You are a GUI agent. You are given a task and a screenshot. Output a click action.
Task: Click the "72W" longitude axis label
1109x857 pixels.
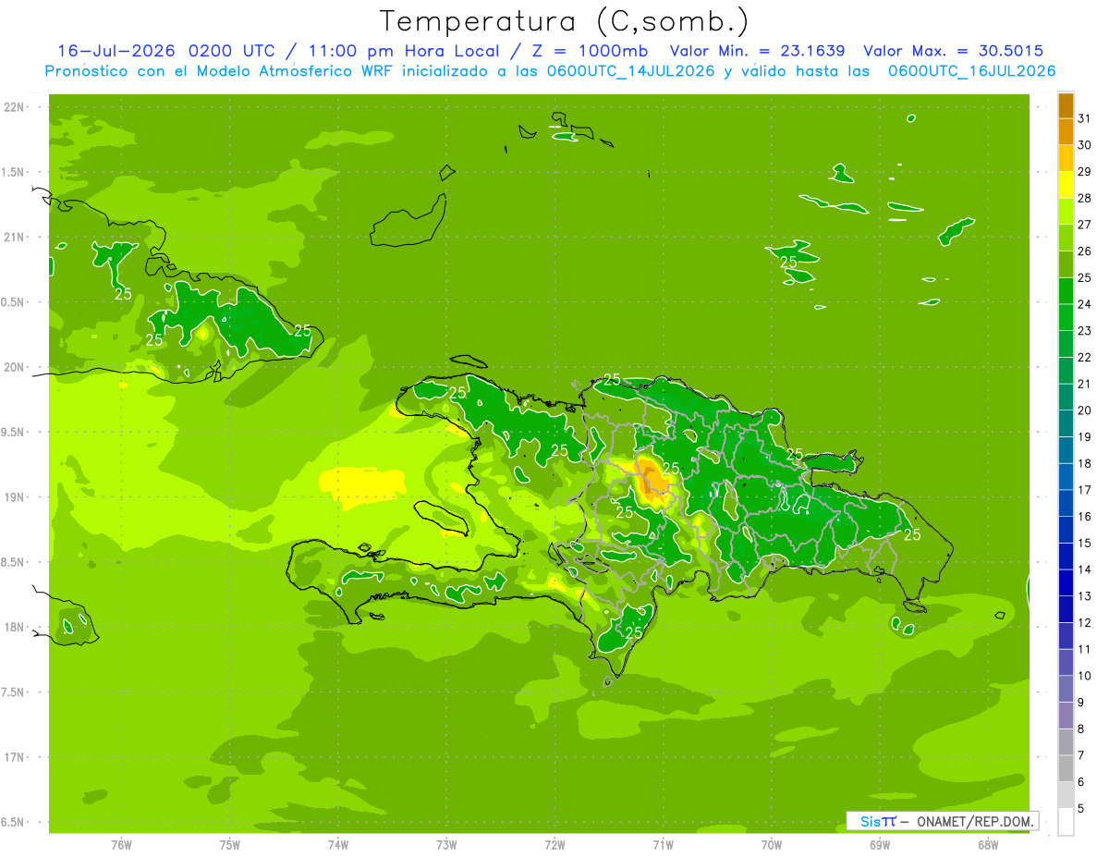pyautogui.click(x=554, y=845)
